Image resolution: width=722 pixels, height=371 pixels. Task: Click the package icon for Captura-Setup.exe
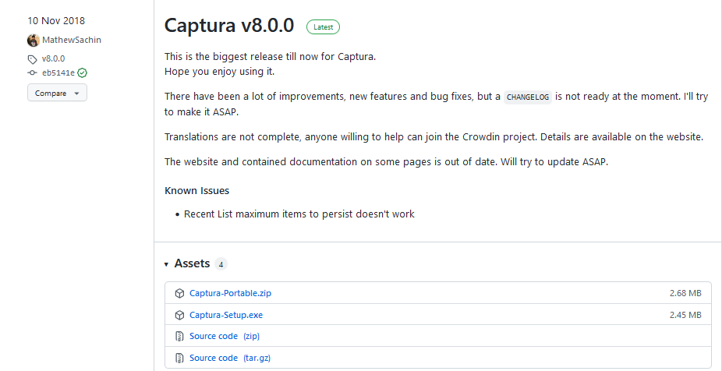tap(179, 315)
